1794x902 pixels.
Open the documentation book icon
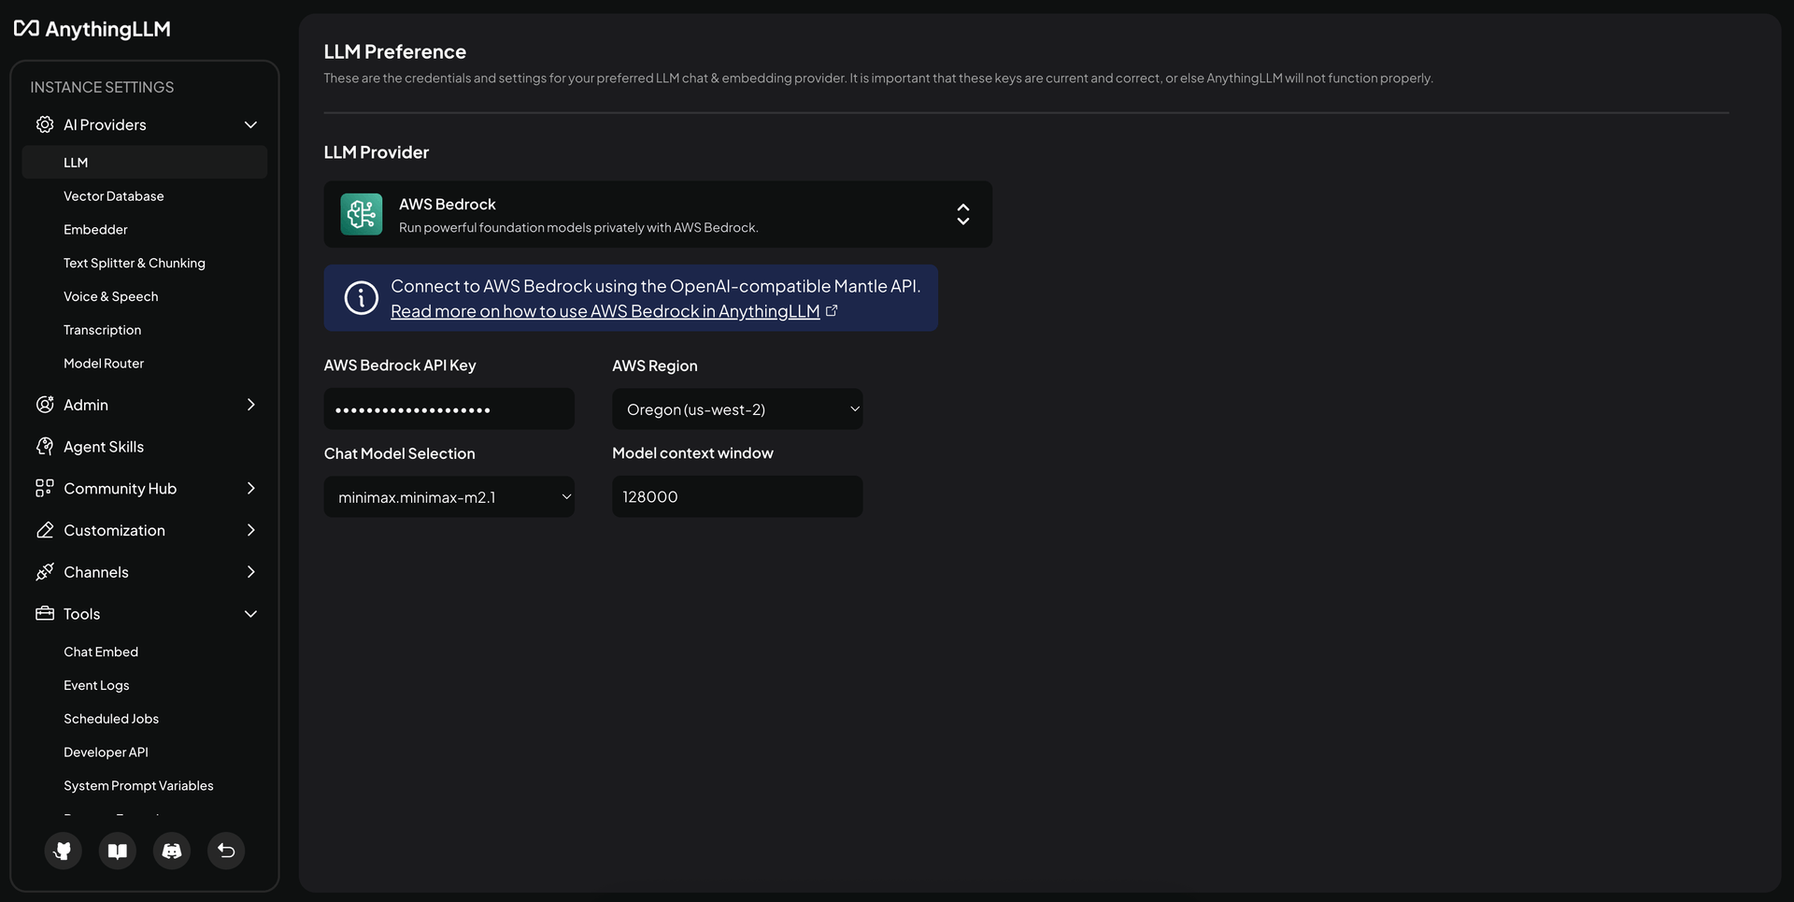pyautogui.click(x=118, y=851)
